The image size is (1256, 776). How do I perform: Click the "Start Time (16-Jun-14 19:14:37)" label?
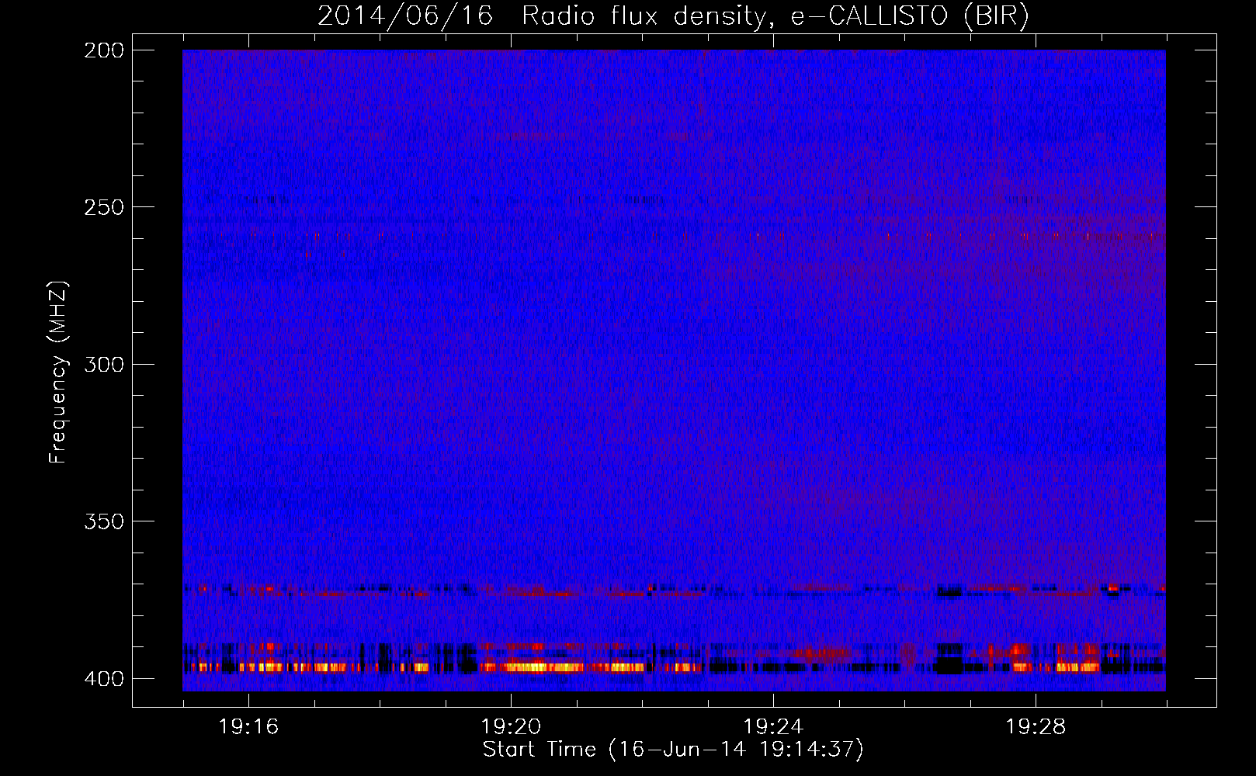[x=673, y=750]
